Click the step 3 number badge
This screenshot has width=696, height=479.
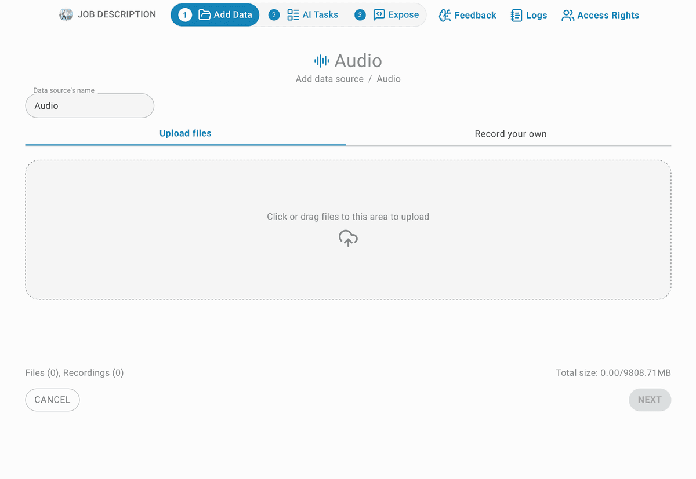[360, 15]
